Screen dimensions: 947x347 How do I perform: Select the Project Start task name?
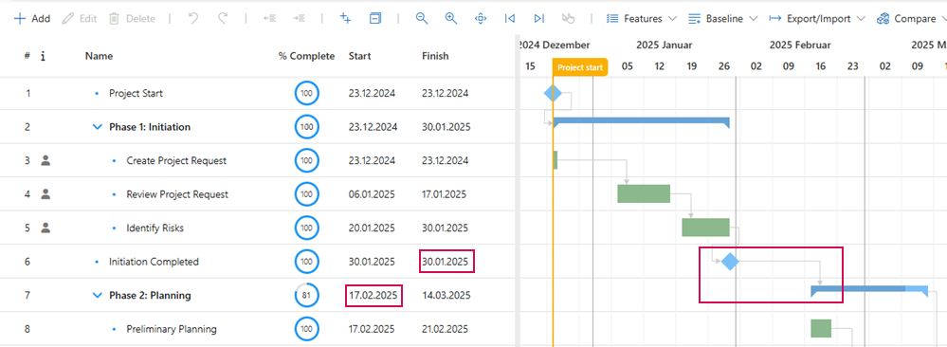[x=136, y=94]
